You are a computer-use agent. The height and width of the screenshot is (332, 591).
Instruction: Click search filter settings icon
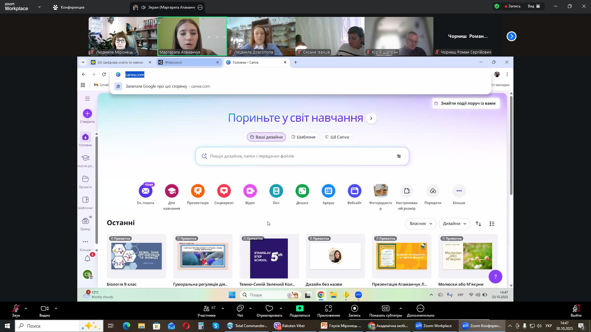point(399,156)
